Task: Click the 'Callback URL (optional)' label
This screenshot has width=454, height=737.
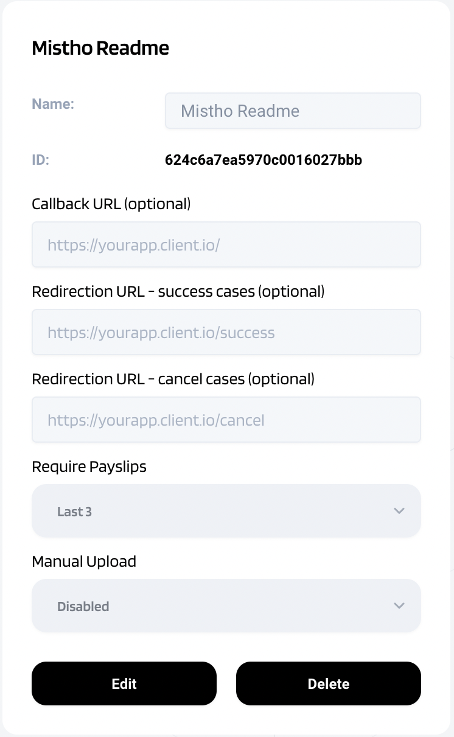Action: (111, 204)
